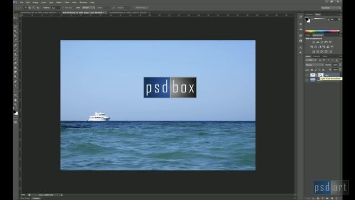Switch to the Swatches tab
This screenshot has height=200, width=355.
coord(309,14)
